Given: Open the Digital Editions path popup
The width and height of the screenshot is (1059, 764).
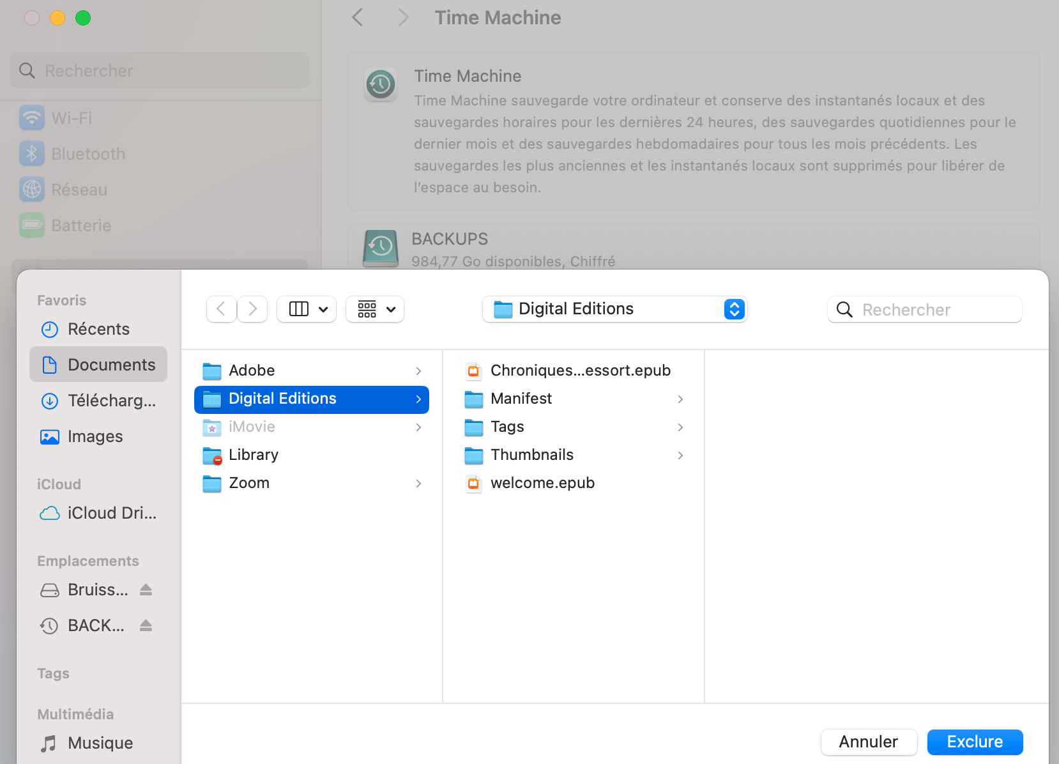Looking at the screenshot, I should pyautogui.click(x=614, y=309).
